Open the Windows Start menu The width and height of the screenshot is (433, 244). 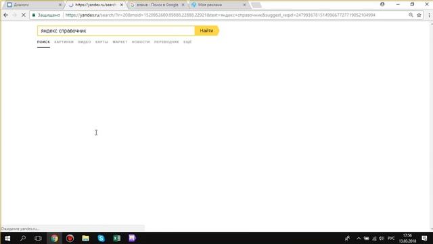[x=7, y=238]
